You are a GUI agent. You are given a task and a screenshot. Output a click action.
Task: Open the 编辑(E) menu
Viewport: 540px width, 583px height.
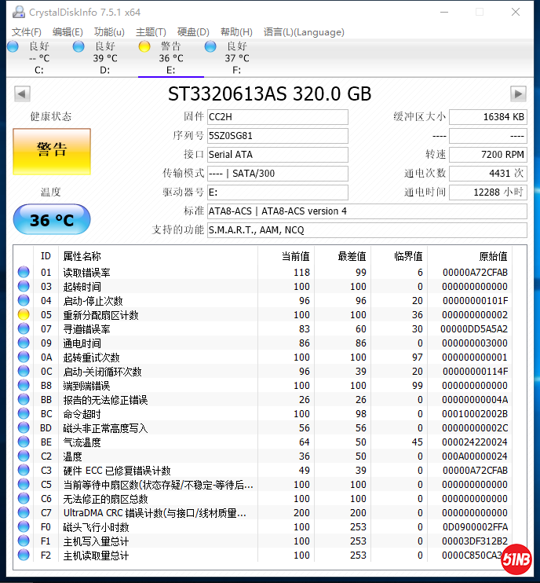click(67, 32)
